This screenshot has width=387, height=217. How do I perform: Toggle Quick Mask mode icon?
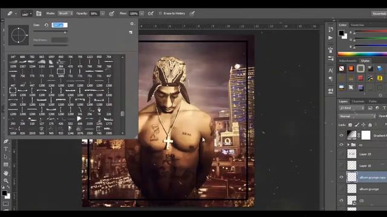tap(6, 204)
